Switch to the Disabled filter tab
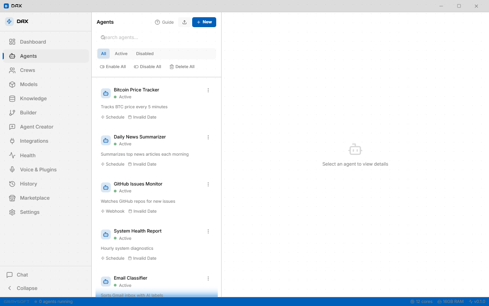The width and height of the screenshot is (489, 306). click(145, 54)
